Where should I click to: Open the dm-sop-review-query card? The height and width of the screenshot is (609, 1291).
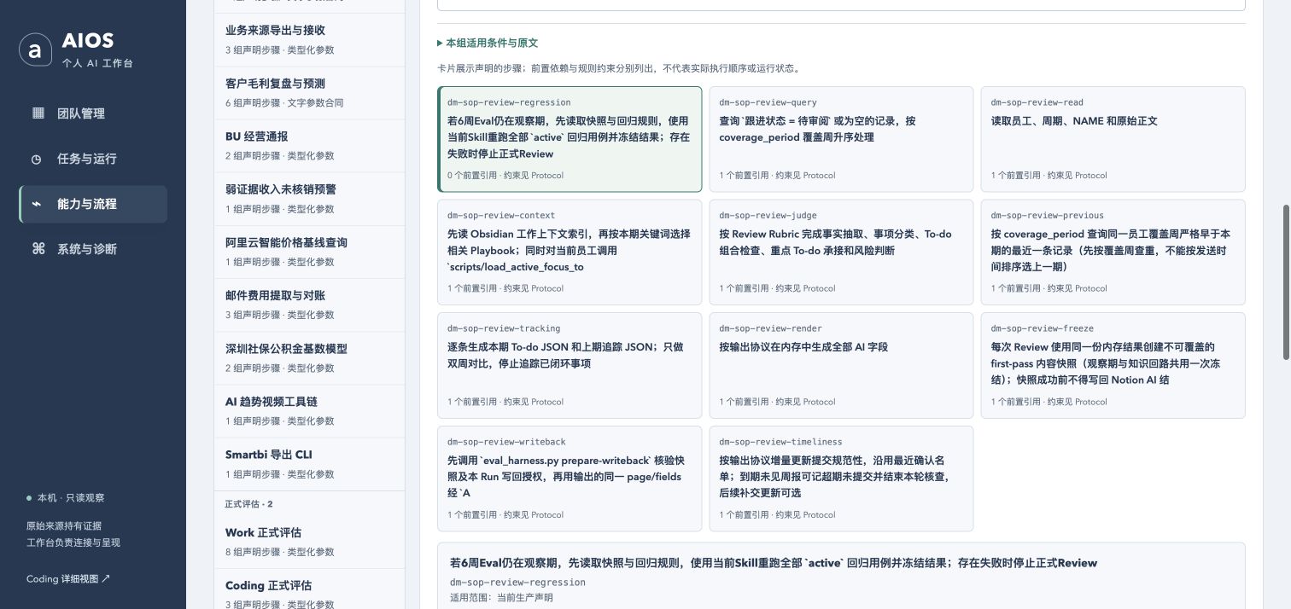841,139
